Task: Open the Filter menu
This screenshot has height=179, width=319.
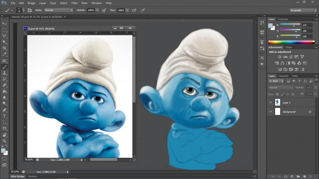Action: pos(75,3)
